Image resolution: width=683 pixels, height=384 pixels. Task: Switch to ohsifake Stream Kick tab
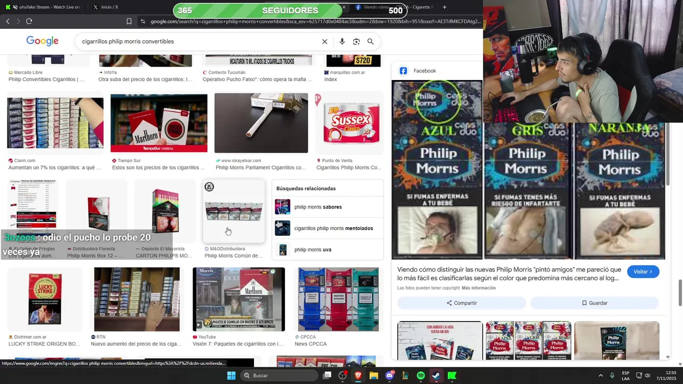coord(43,7)
